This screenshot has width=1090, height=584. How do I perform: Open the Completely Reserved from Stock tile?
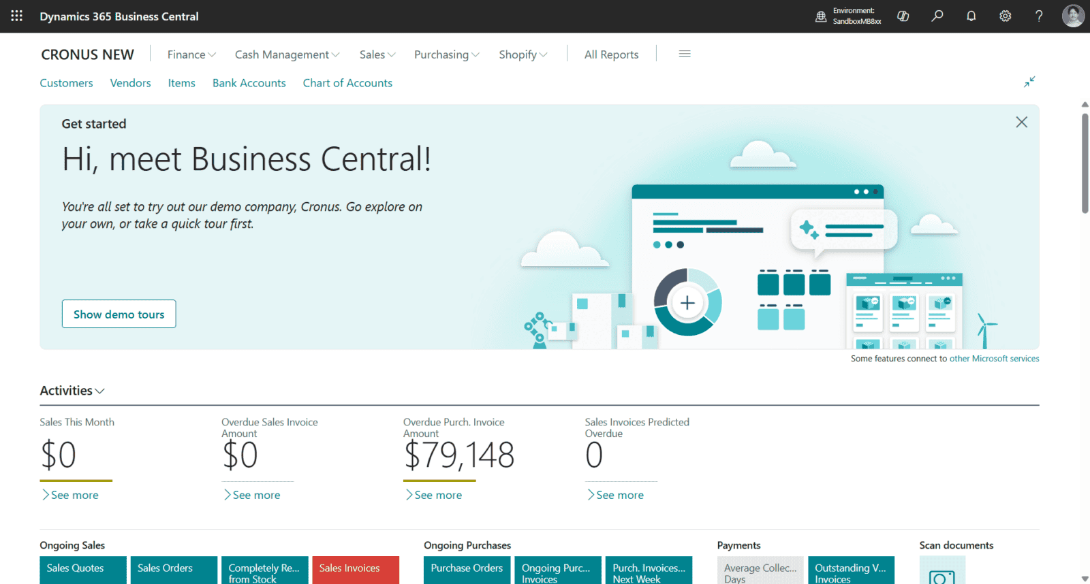click(x=265, y=570)
